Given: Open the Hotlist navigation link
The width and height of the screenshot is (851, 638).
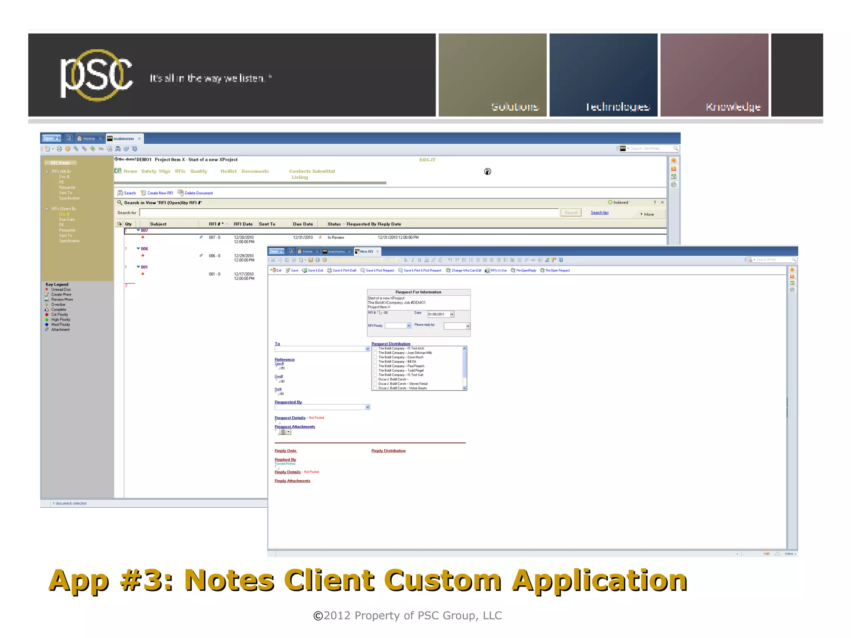Looking at the screenshot, I should coord(229,171).
